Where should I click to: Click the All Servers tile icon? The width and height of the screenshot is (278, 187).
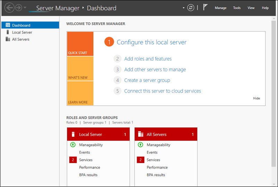[x=141, y=134]
